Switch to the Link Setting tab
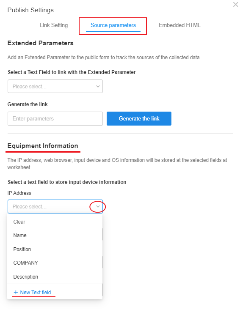 [54, 25]
